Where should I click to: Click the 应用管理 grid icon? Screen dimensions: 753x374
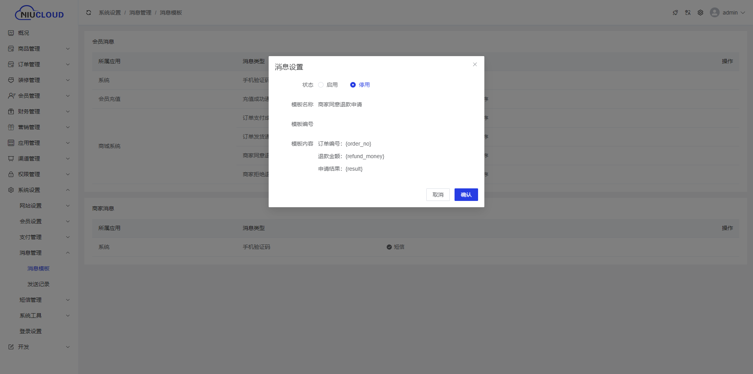point(11,143)
